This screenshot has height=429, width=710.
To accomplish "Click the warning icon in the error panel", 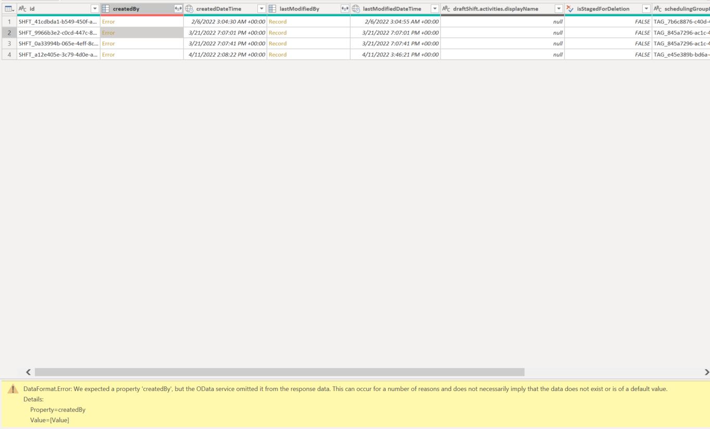I will point(13,389).
